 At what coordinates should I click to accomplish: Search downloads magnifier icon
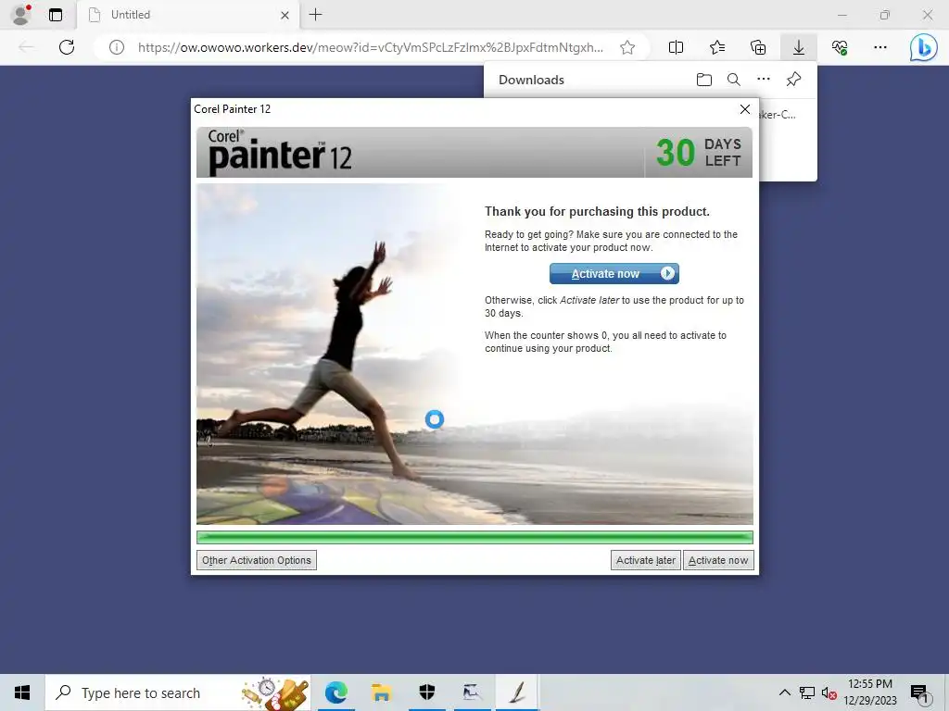point(734,80)
